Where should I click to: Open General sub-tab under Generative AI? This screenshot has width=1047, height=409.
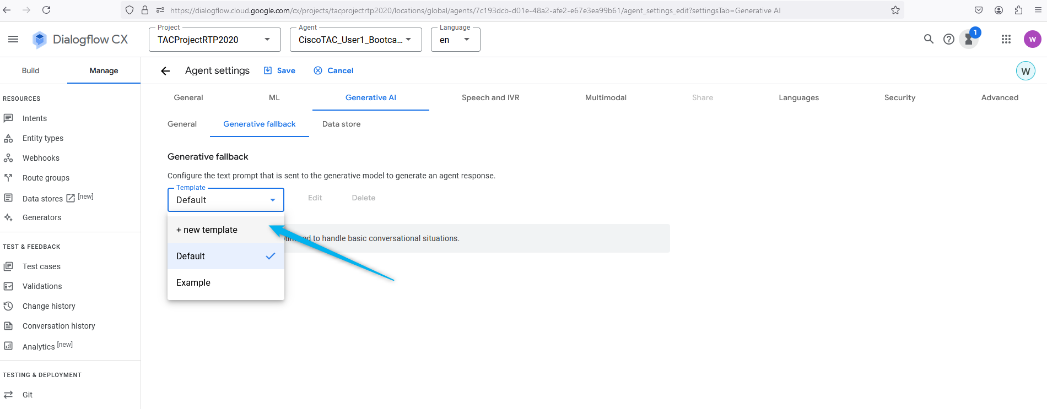182,124
